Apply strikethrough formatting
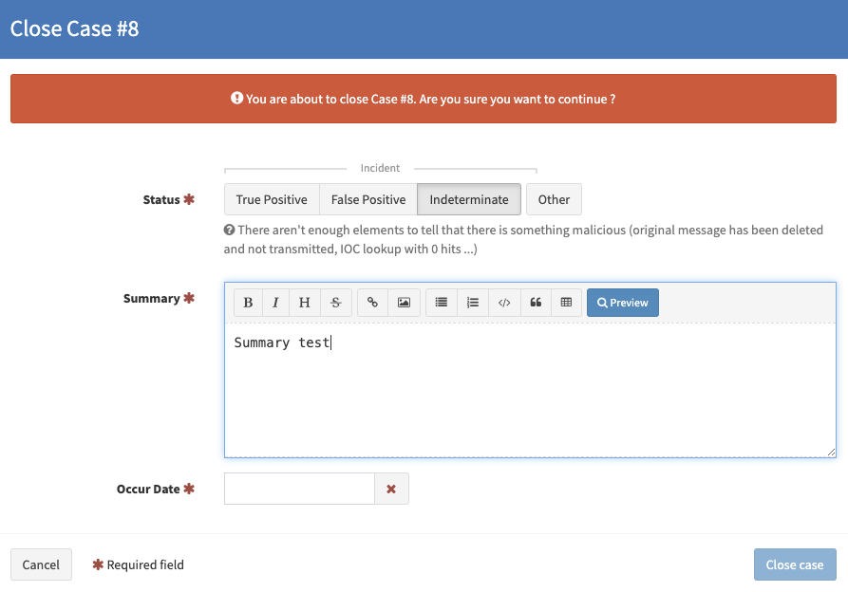 [335, 302]
